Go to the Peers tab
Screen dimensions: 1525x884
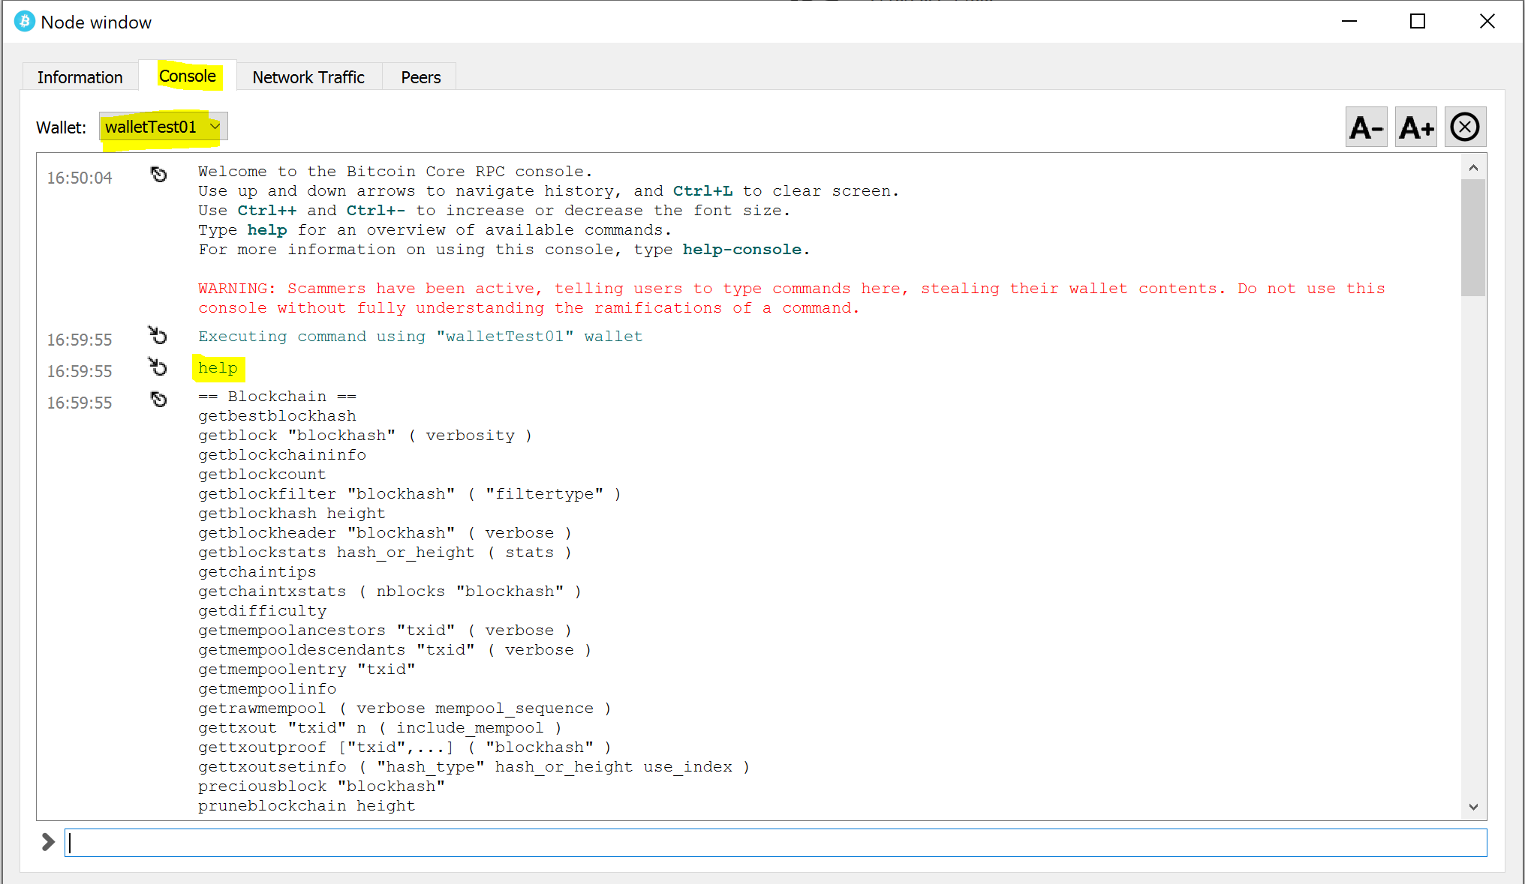pos(420,77)
